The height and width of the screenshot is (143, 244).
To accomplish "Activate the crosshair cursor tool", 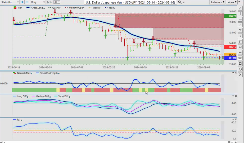I will point(240,41).
